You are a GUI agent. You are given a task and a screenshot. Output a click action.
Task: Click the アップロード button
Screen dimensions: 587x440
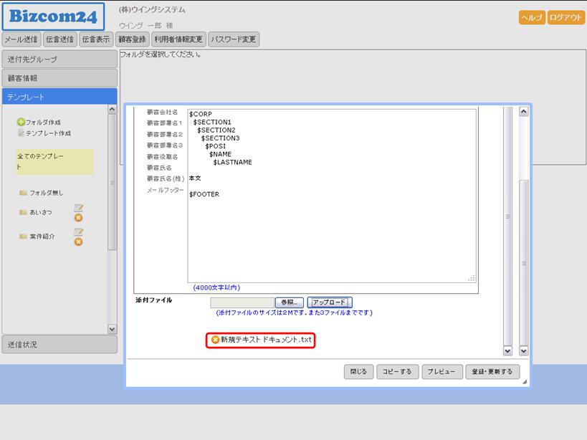point(330,302)
